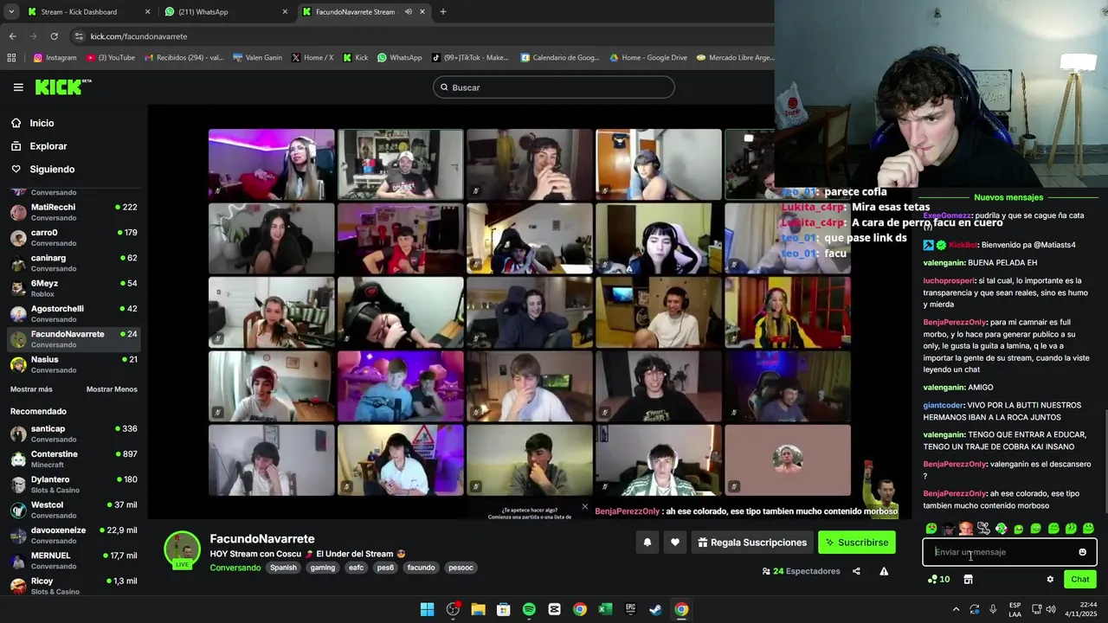Expand list with Mostrar más
Image resolution: width=1108 pixels, height=623 pixels.
[31, 389]
